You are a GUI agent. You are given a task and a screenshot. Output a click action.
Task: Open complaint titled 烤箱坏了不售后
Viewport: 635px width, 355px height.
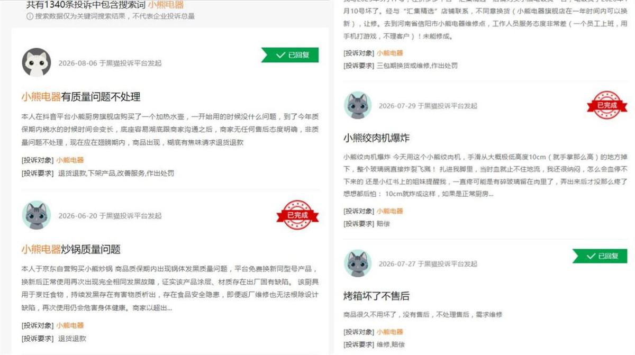376,296
